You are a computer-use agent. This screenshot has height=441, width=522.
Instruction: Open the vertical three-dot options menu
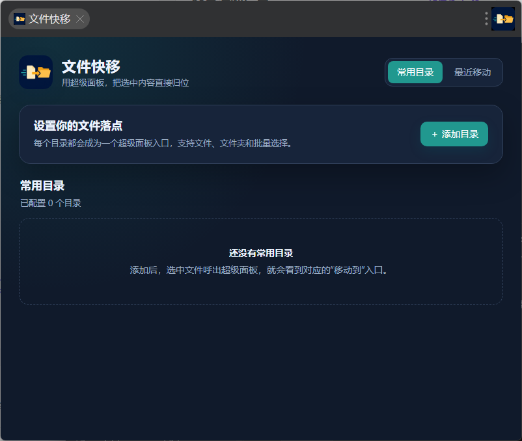pos(486,19)
